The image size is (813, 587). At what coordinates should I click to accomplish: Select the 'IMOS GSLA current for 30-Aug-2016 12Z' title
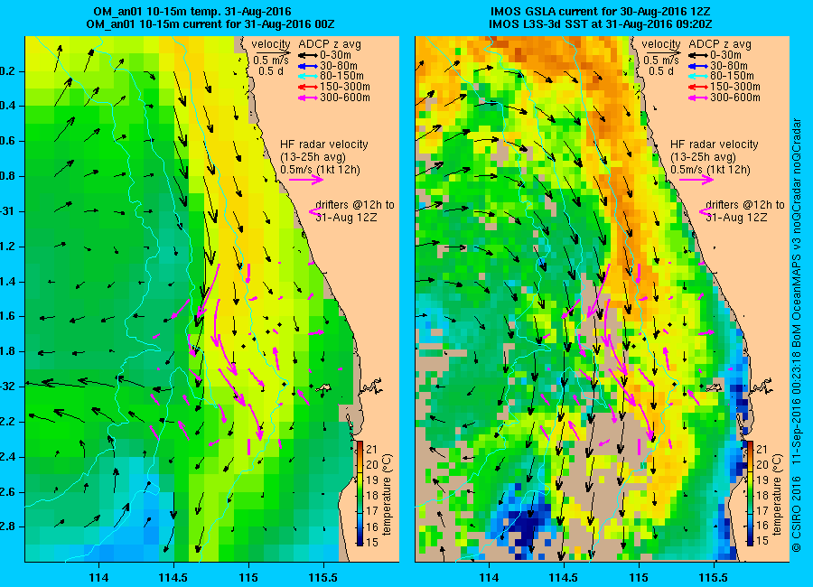[601, 12]
